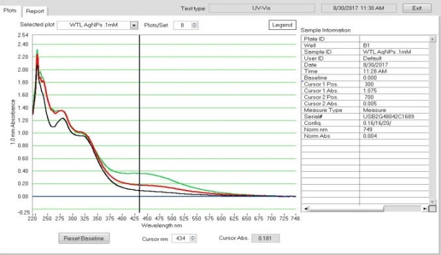Click the Cursor nm field showing 434
The image size is (441, 255).
181,239
